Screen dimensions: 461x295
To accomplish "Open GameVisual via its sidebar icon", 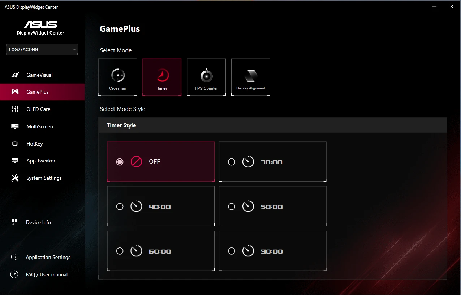I will (x=15, y=75).
